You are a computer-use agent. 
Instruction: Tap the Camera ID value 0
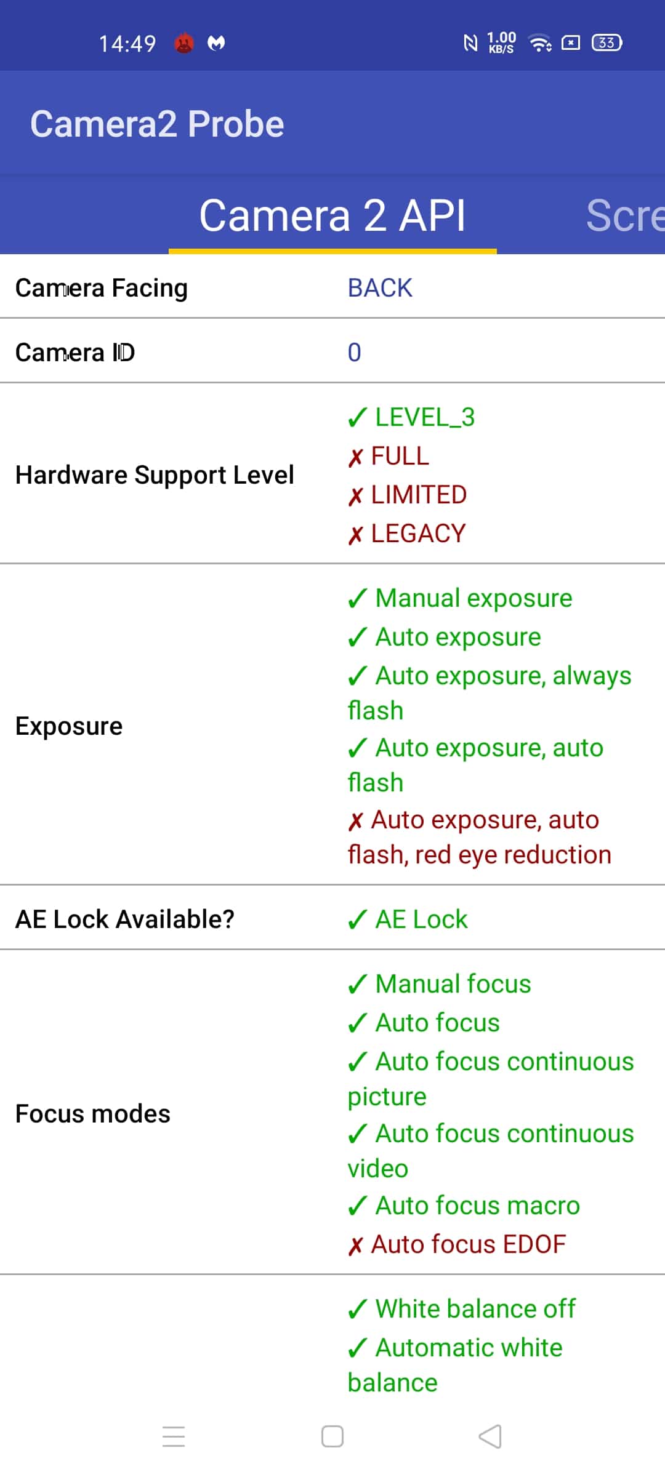tap(355, 353)
